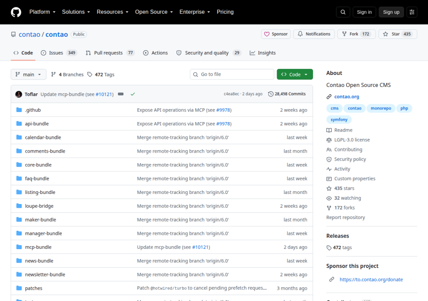Select the Code tab
428x301 pixels.
[23, 53]
